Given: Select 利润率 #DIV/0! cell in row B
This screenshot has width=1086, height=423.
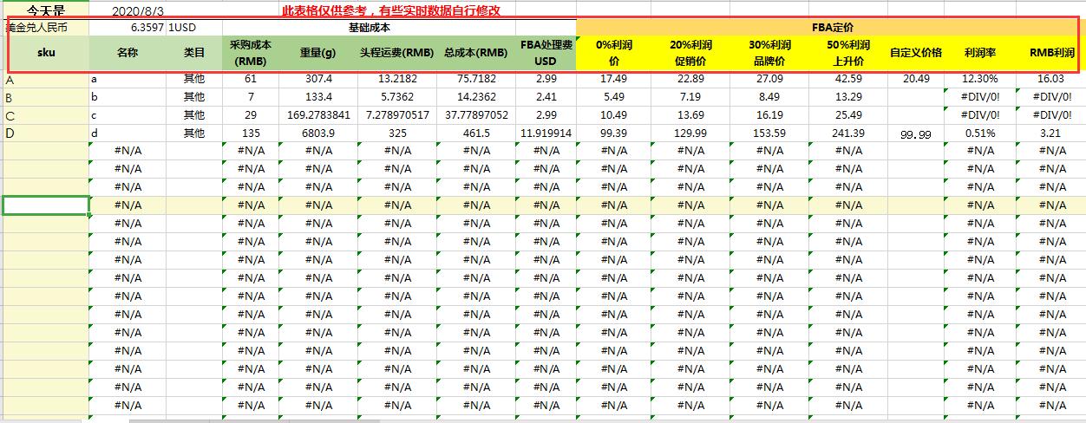Looking at the screenshot, I should coord(979,97).
